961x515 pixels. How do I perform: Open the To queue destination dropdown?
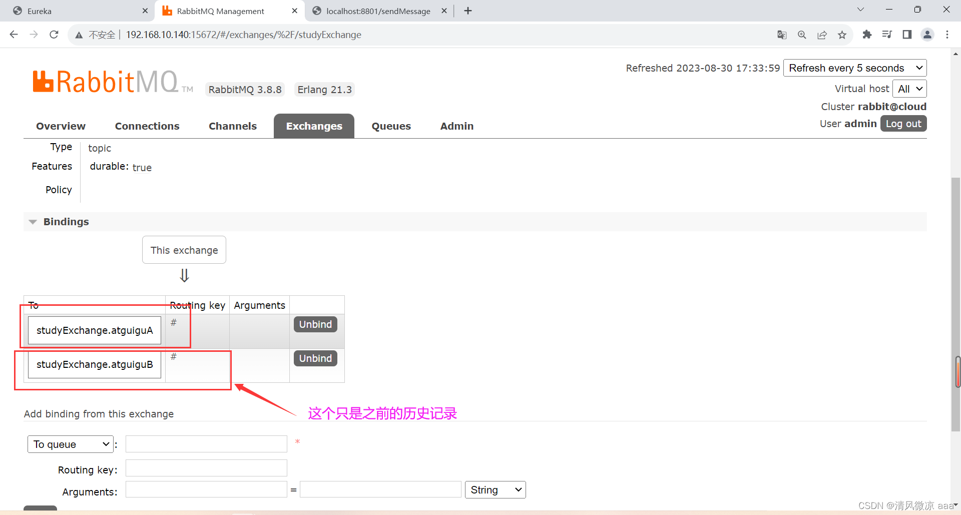[x=70, y=444]
